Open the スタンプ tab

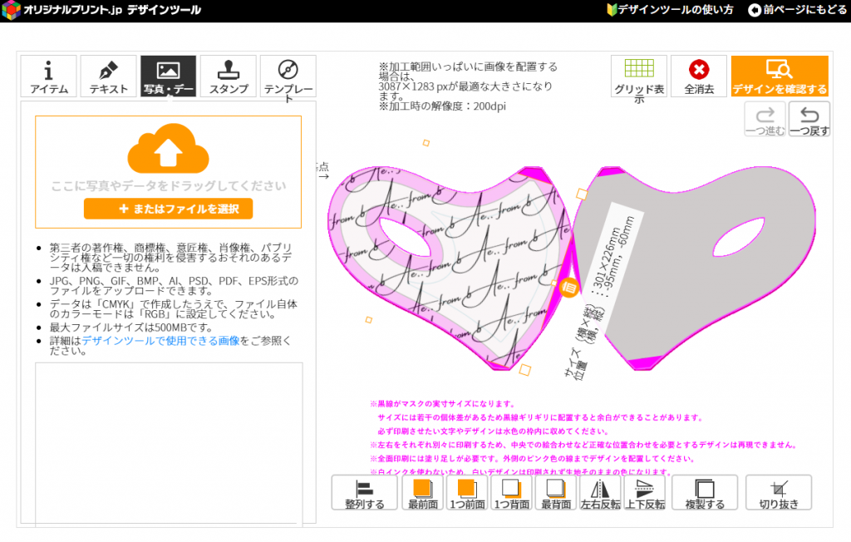229,76
